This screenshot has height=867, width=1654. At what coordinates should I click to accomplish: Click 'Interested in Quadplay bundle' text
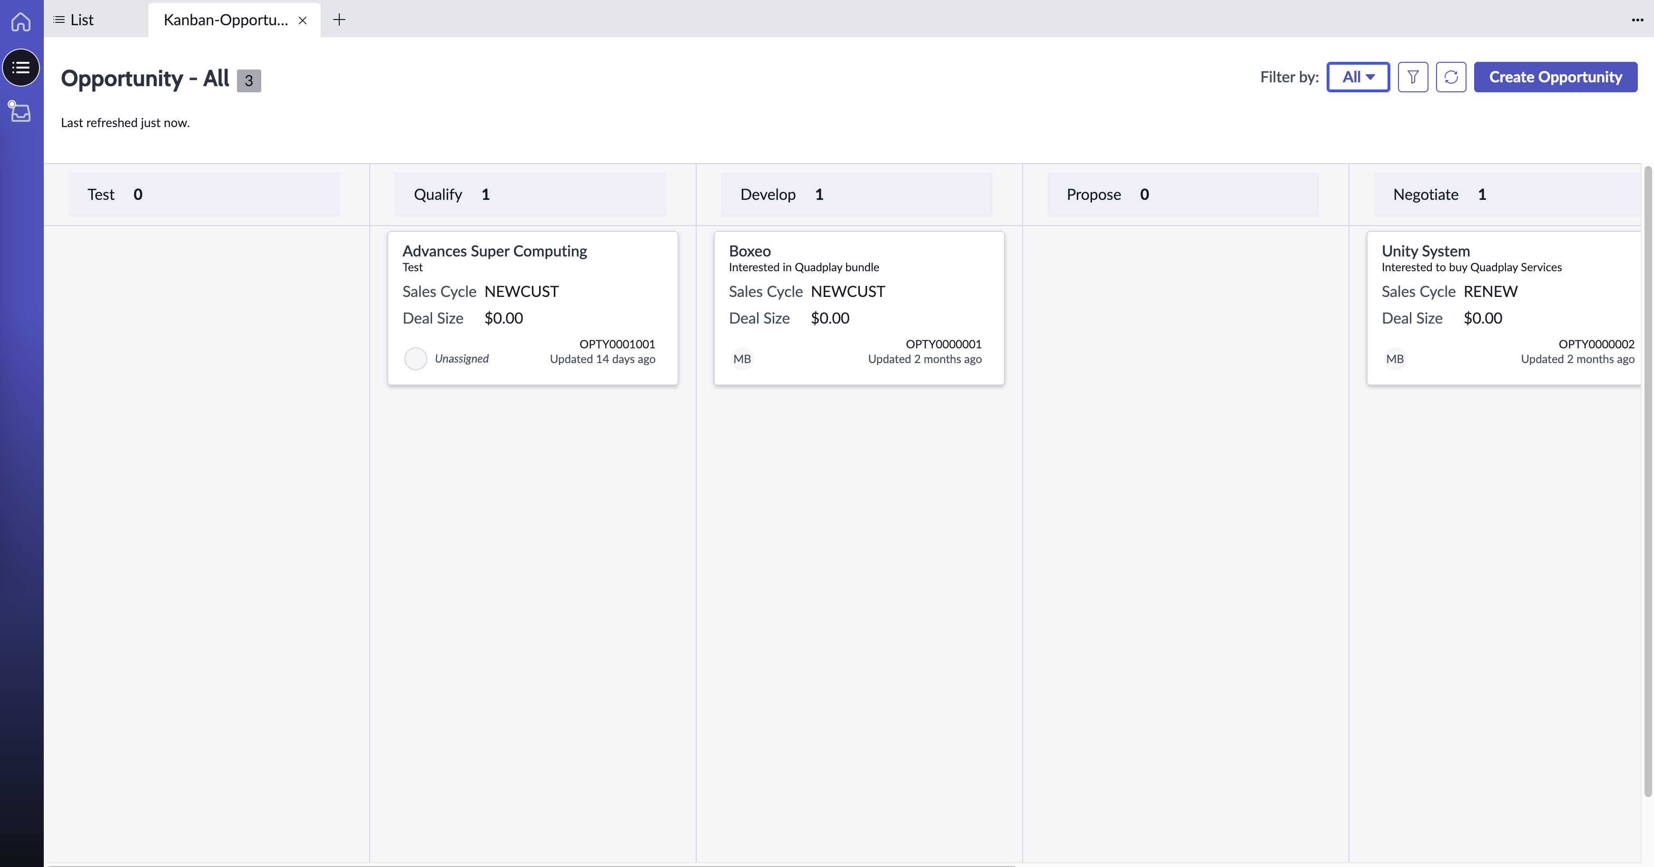click(804, 267)
